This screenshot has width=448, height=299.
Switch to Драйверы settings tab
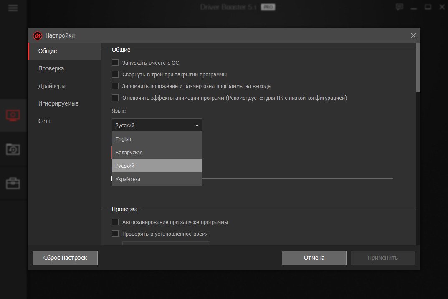(52, 86)
